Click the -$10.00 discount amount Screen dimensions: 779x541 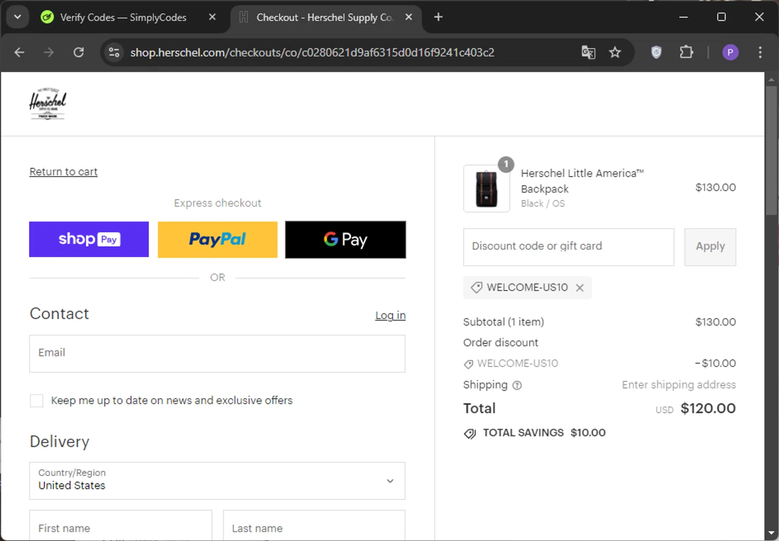click(x=716, y=363)
